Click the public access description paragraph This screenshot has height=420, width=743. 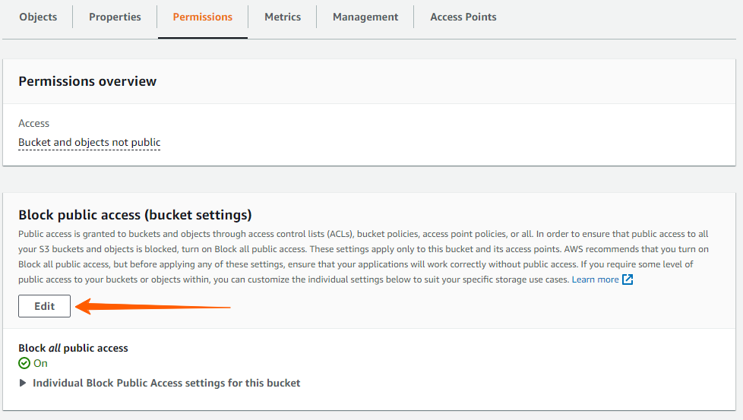point(363,257)
